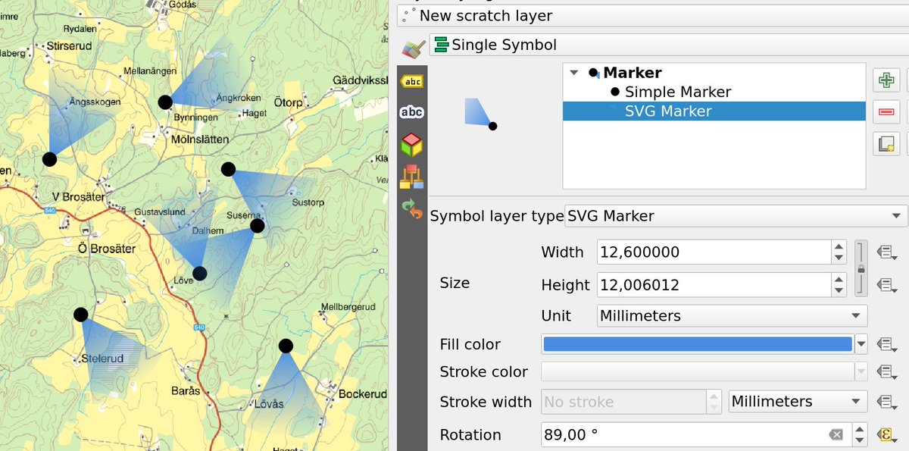Open data-defined override for Rotation
Viewport: 909px width, 451px height.
pos(886,434)
